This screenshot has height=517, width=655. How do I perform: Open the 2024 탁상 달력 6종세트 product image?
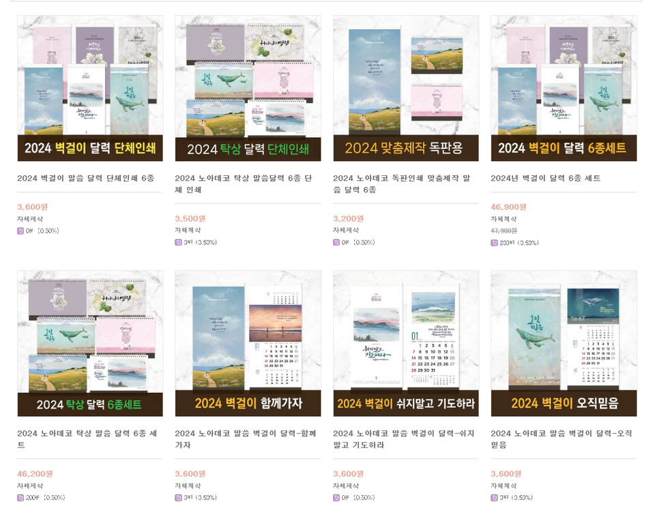(x=90, y=343)
